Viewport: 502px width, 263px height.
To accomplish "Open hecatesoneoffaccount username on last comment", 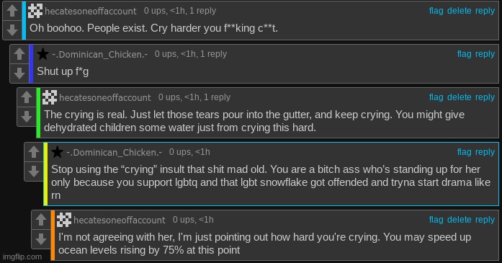I will click(x=120, y=220).
